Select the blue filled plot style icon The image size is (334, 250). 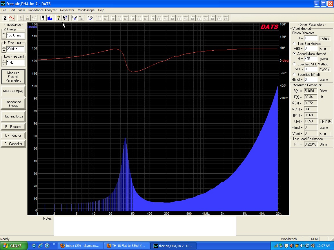pos(50,18)
